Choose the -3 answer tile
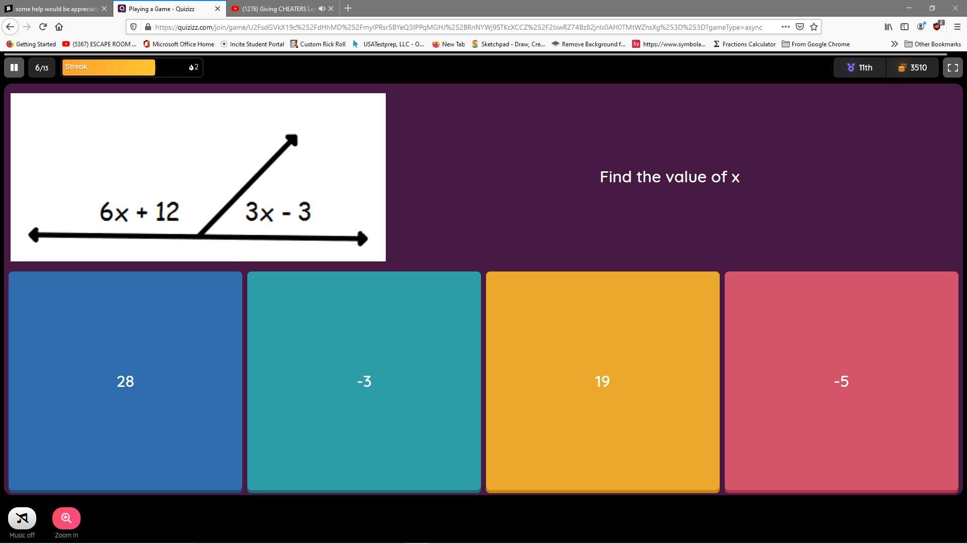The width and height of the screenshot is (967, 544). click(x=364, y=381)
